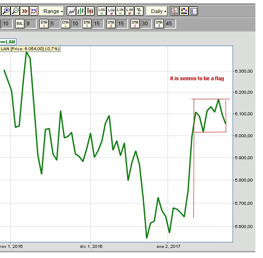Viewport: 263px width, 258px height.
Task: Click the chart with data list icon
Action: click(193, 11)
